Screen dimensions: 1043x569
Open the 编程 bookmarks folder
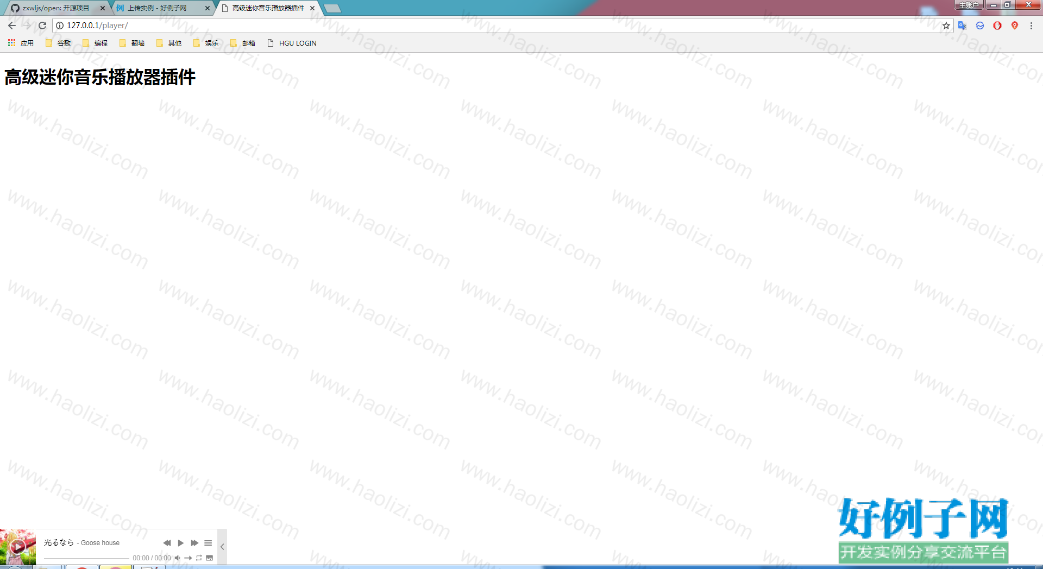click(95, 43)
